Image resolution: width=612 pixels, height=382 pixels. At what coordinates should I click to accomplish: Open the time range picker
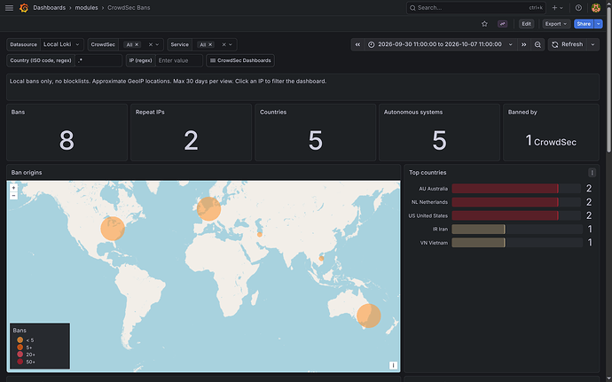[441, 44]
